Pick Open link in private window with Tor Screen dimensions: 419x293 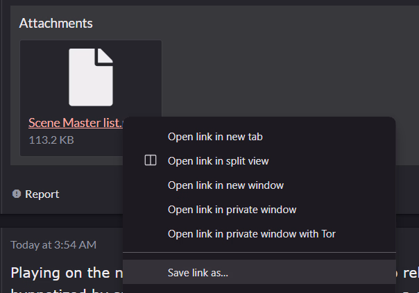coord(251,233)
